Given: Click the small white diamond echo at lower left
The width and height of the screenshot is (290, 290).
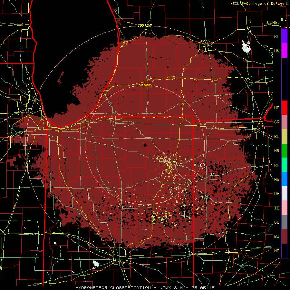Looking at the screenshot, I should (x=55, y=243).
